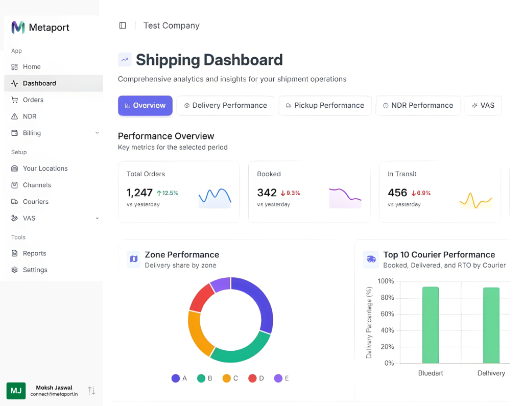This screenshot has width=523, height=406.
Task: Expand the VAS sidebar submenu
Action: point(97,218)
